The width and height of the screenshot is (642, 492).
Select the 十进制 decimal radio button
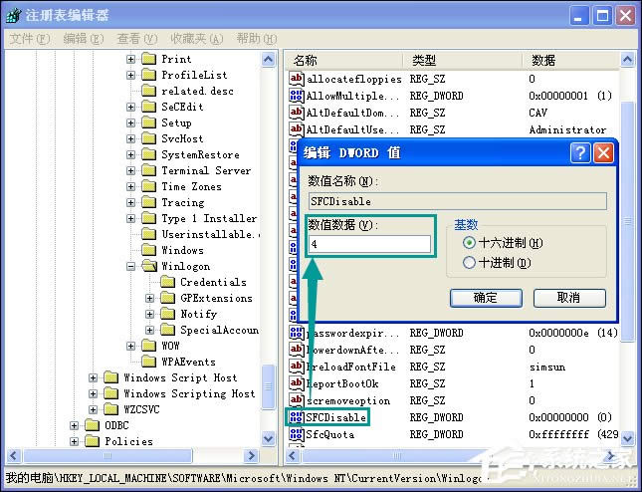[470, 263]
